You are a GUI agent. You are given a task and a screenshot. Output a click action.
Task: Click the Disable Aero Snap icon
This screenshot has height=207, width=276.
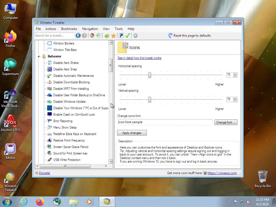pyautogui.click(x=50, y=69)
